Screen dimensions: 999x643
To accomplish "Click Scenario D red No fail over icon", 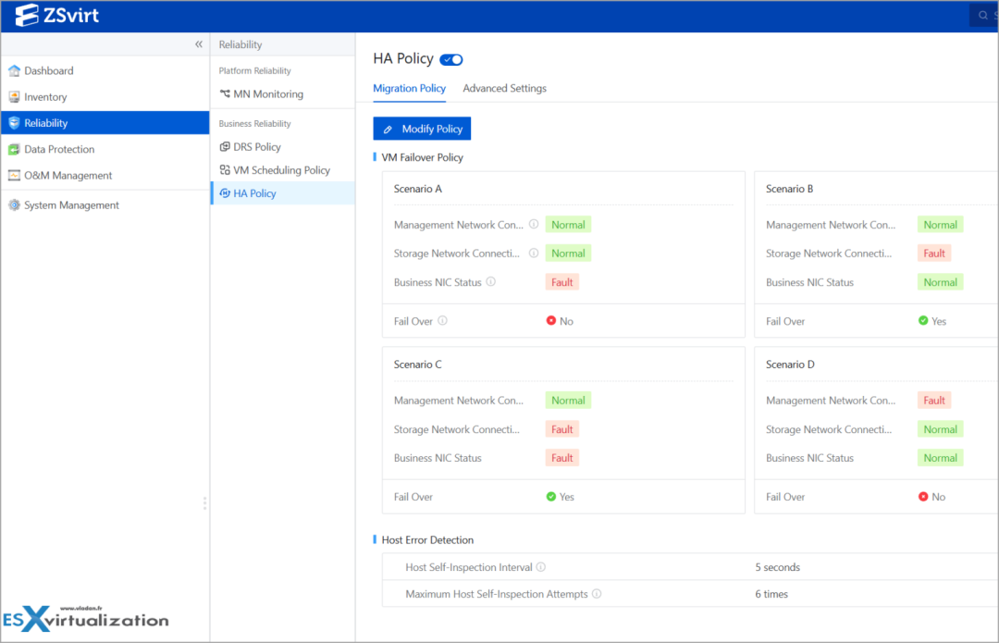I will 923,497.
